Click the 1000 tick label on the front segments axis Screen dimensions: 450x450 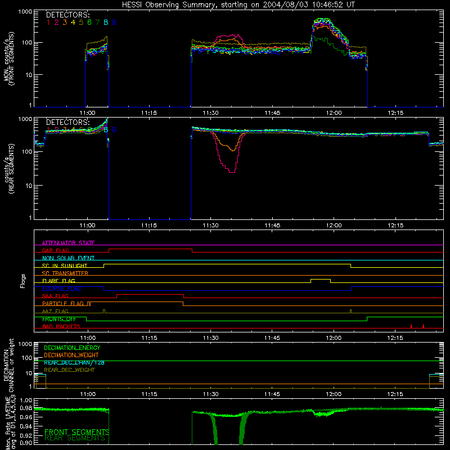pyautogui.click(x=25, y=12)
